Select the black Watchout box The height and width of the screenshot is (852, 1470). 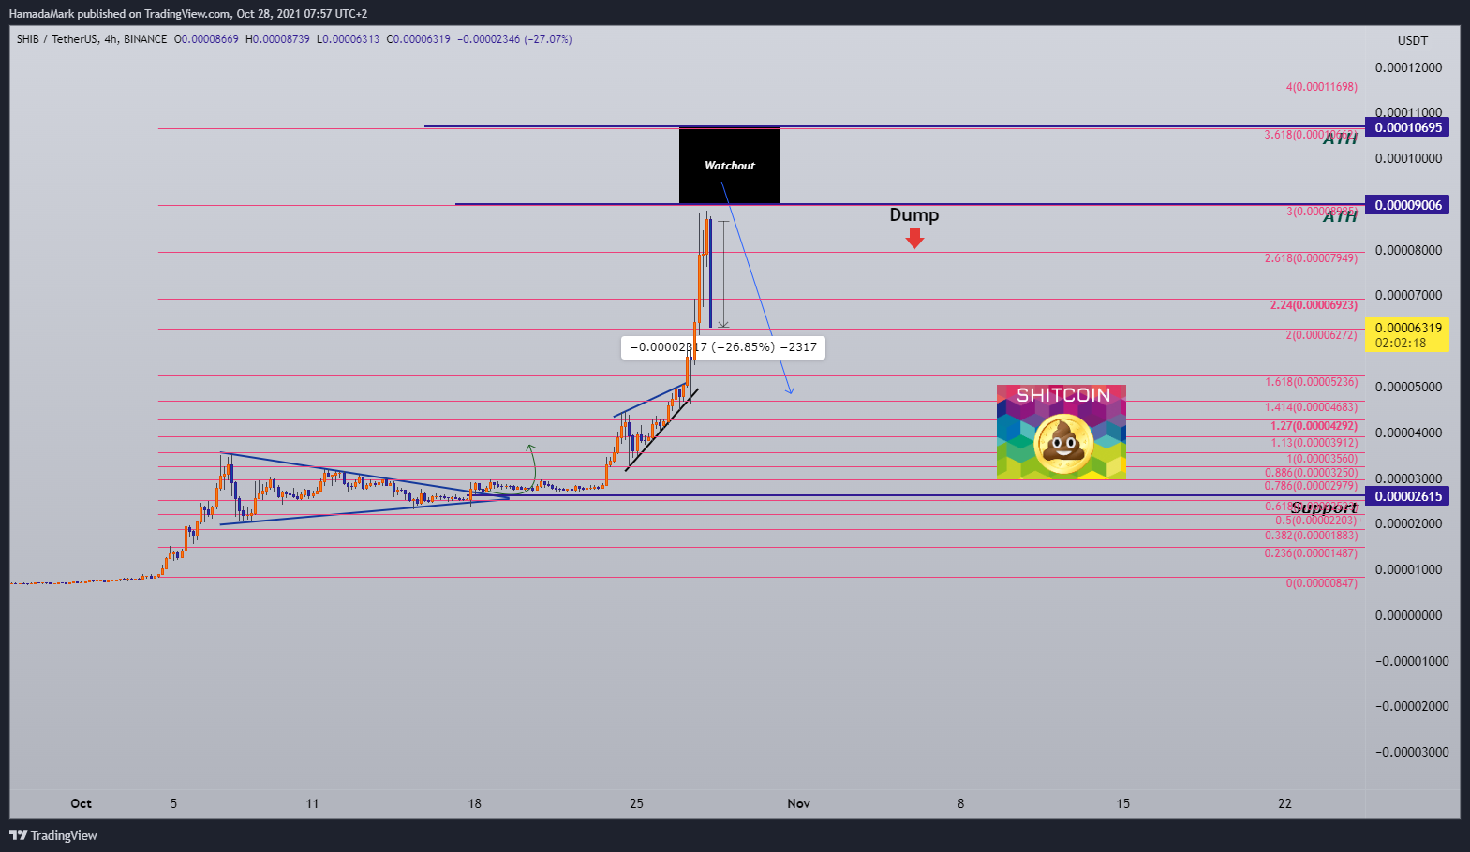pos(730,166)
